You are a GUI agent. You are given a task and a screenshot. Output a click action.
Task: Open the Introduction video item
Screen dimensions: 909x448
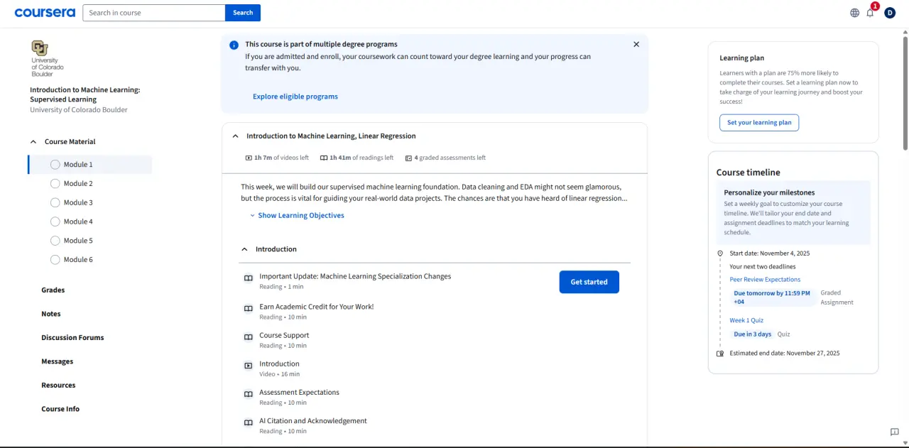point(279,364)
